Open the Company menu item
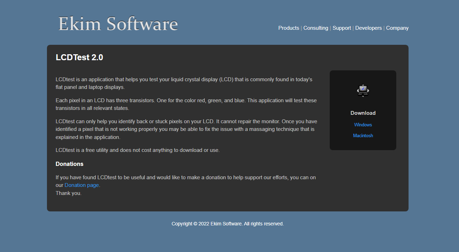The width and height of the screenshot is (459, 252). pos(397,28)
